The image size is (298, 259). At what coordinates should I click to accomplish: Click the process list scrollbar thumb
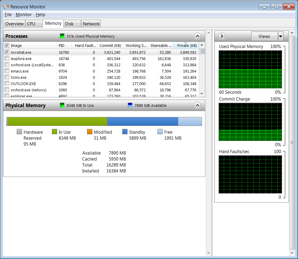click(202, 51)
